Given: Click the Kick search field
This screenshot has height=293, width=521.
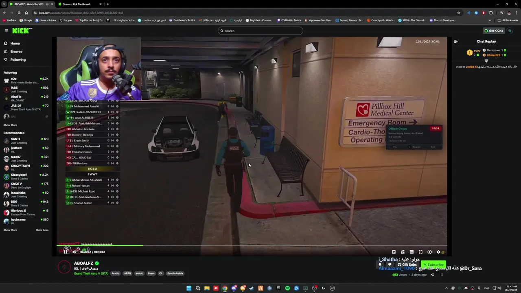Looking at the screenshot, I should (260, 31).
